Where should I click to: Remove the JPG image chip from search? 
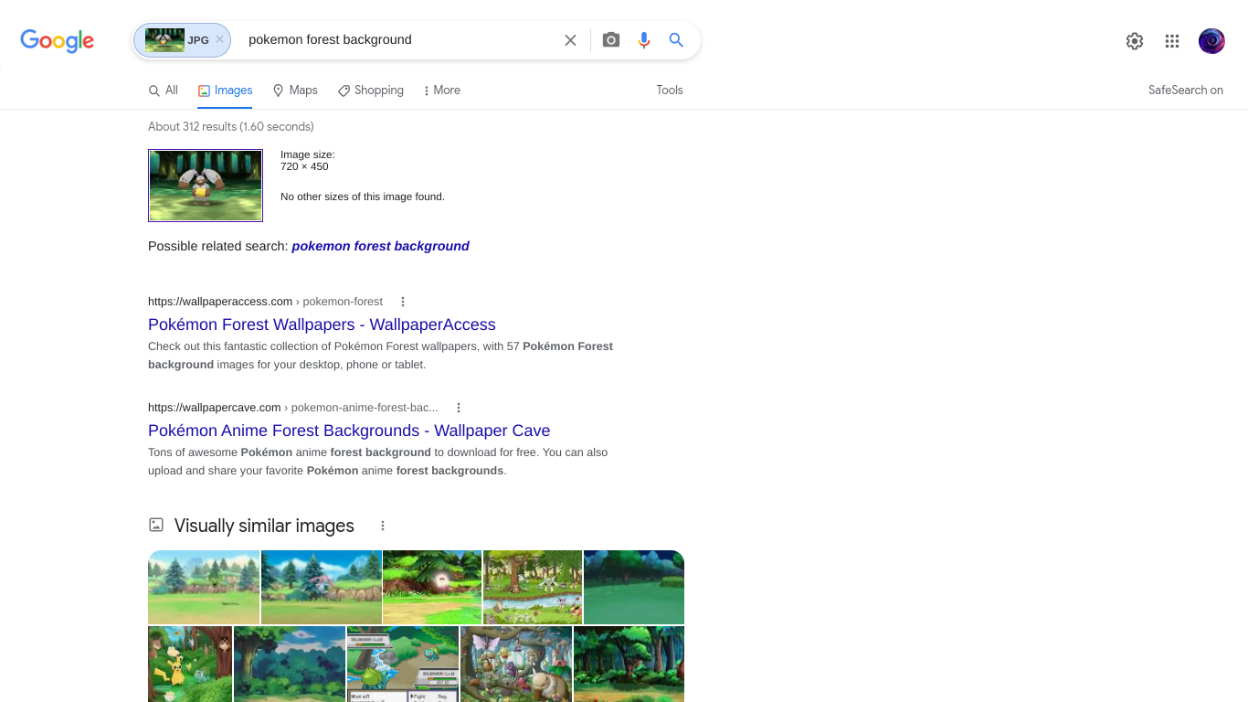(x=219, y=40)
